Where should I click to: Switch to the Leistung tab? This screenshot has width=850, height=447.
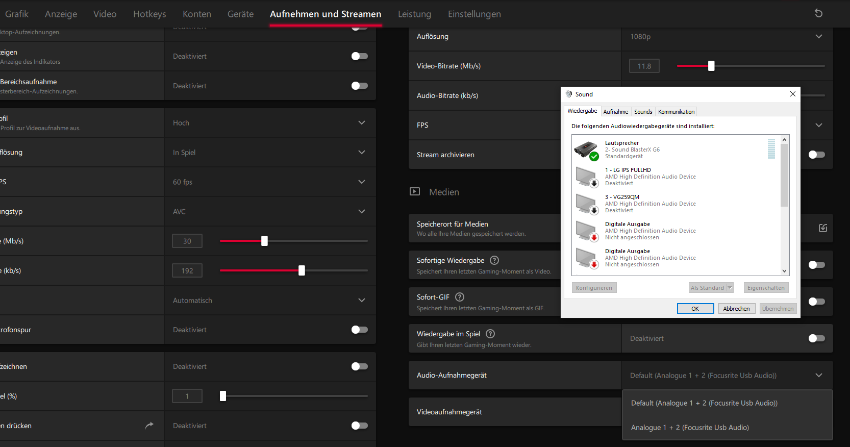click(414, 14)
